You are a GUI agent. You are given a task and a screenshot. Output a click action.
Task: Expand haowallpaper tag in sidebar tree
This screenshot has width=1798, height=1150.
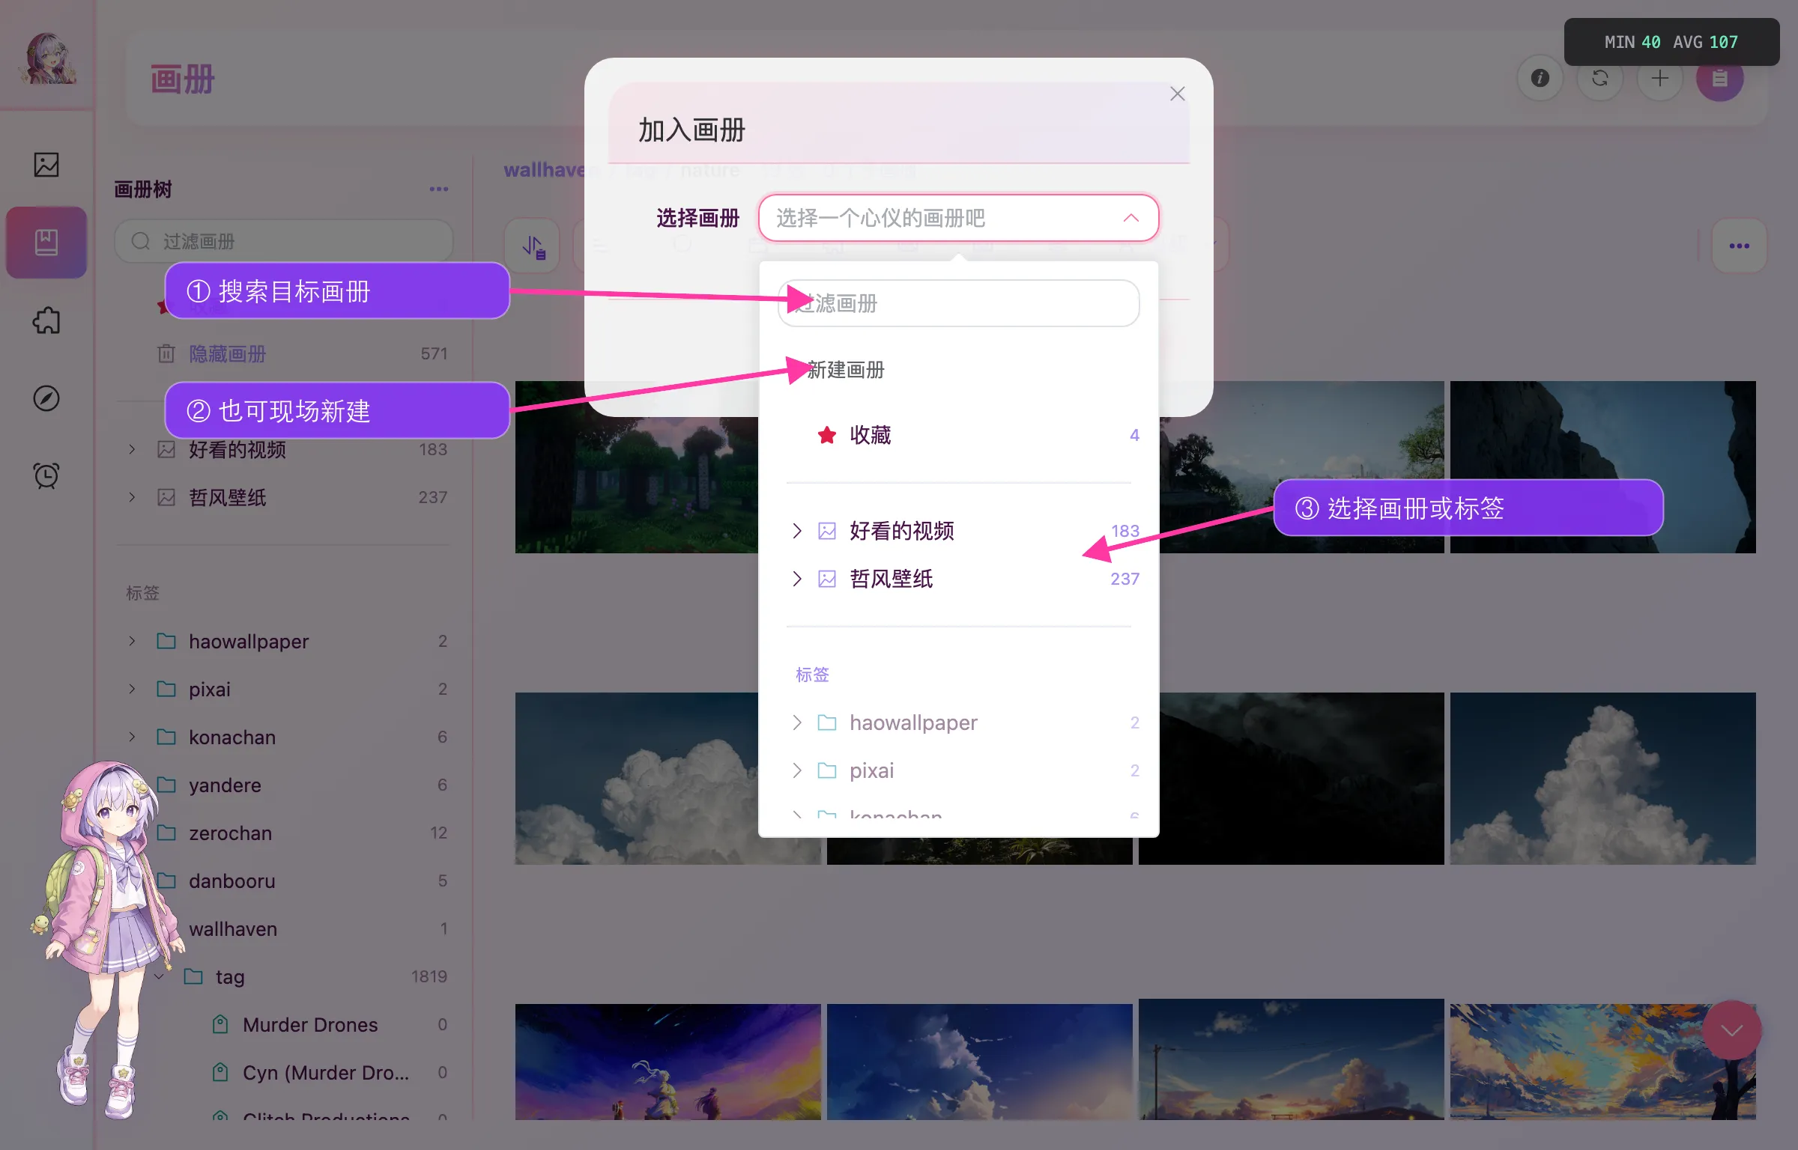[132, 641]
